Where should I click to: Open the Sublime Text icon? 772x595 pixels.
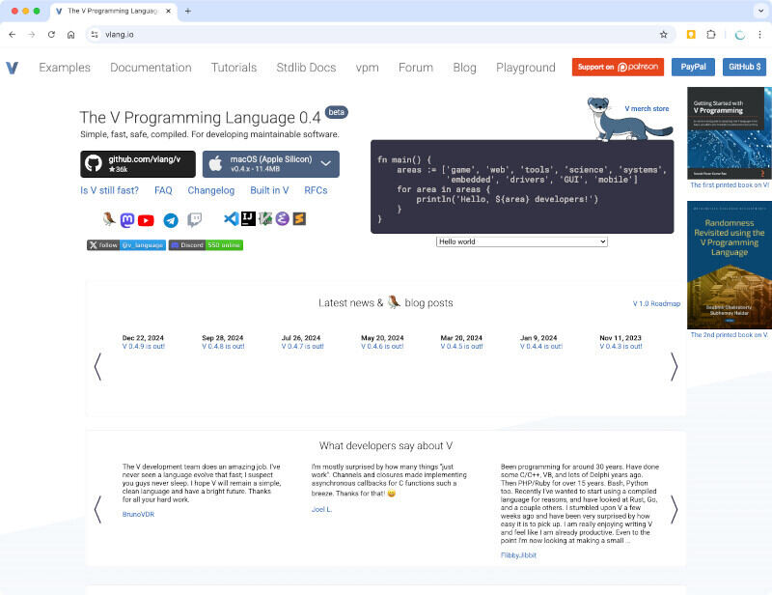tap(299, 219)
